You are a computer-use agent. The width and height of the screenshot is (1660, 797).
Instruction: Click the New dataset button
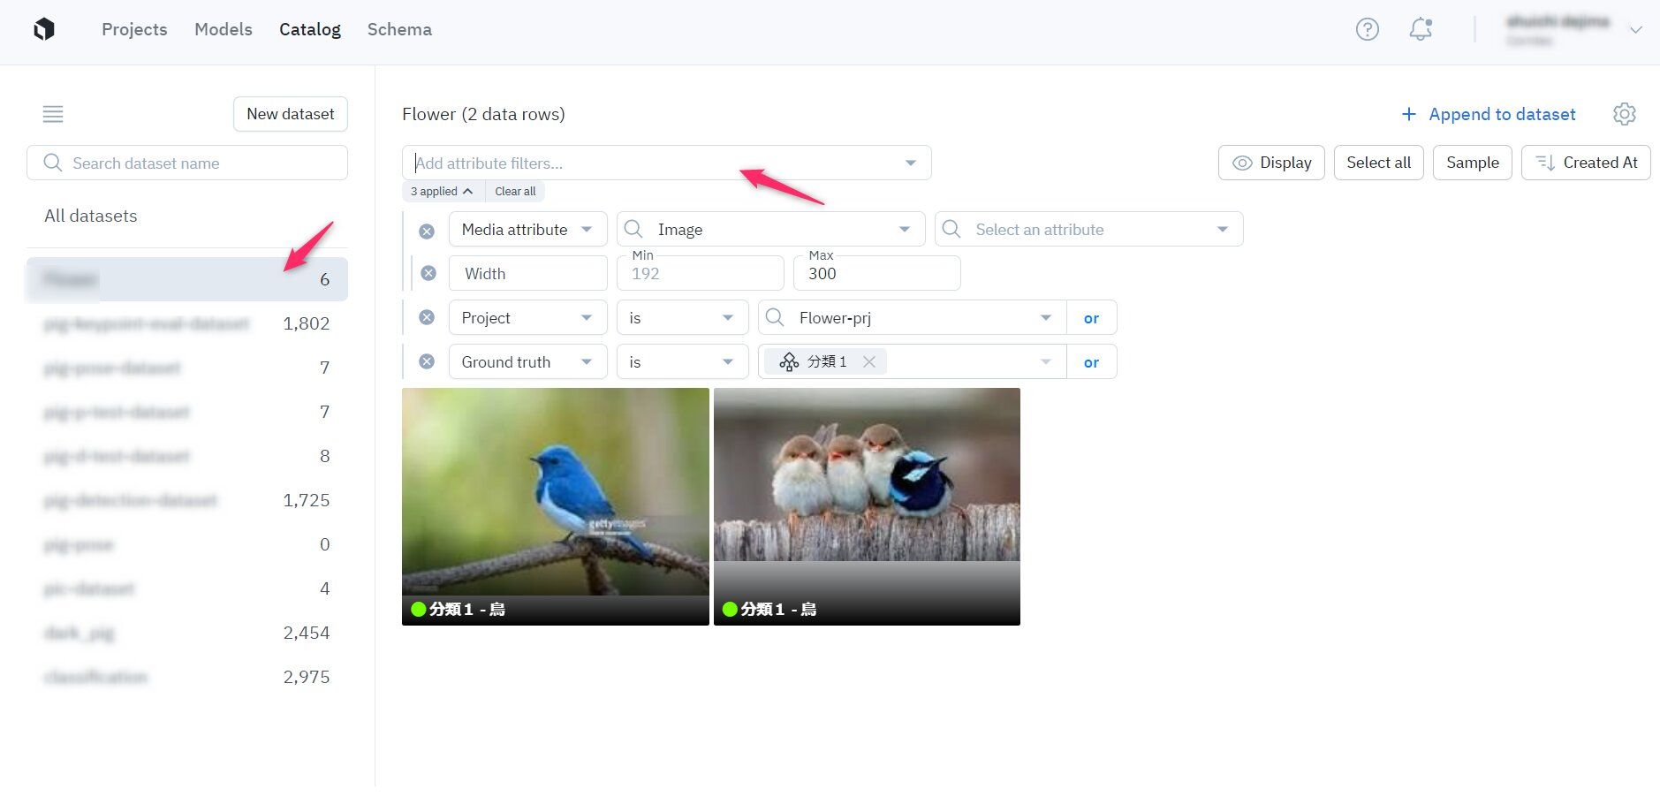(x=290, y=114)
